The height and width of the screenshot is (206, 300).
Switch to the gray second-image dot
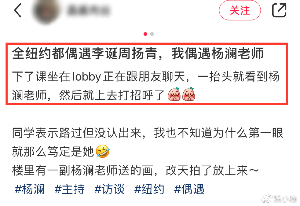coord(152,34)
